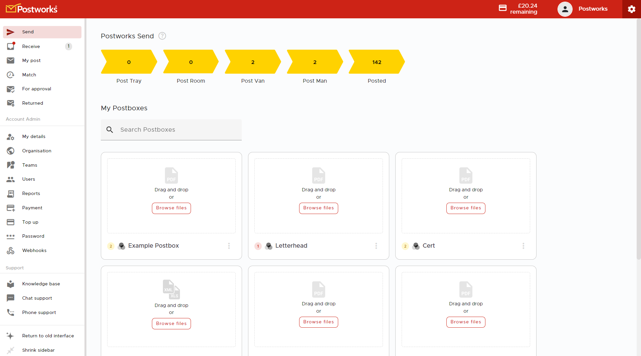Image resolution: width=641 pixels, height=356 pixels.
Task: Click the Postworks account avatar
Action: pos(565,9)
